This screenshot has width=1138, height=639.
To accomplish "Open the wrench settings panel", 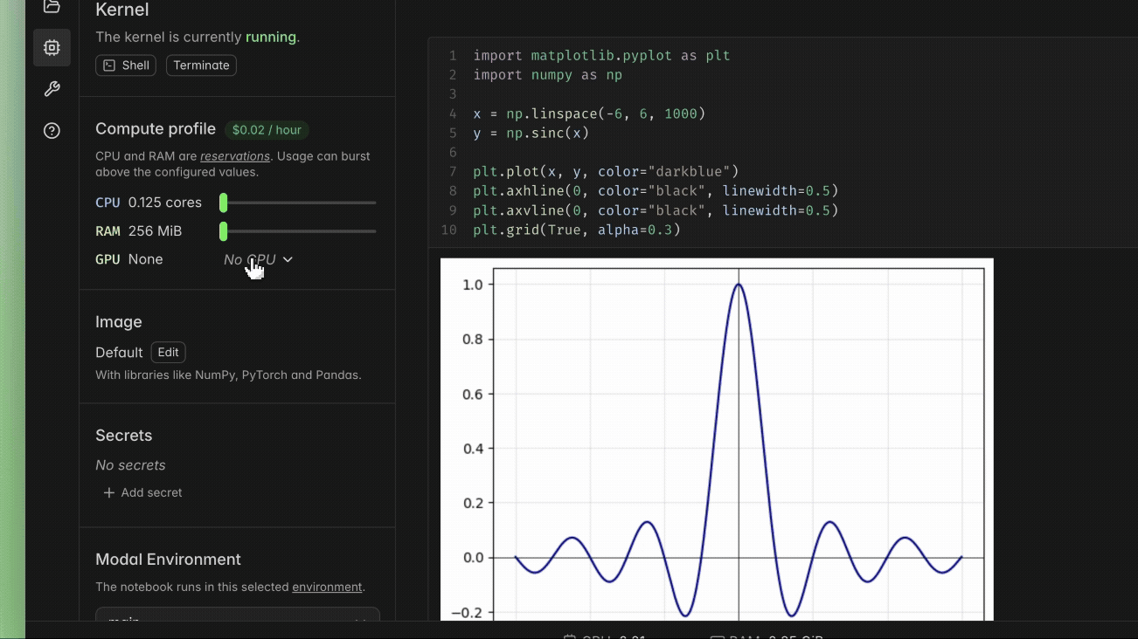I will tap(52, 89).
